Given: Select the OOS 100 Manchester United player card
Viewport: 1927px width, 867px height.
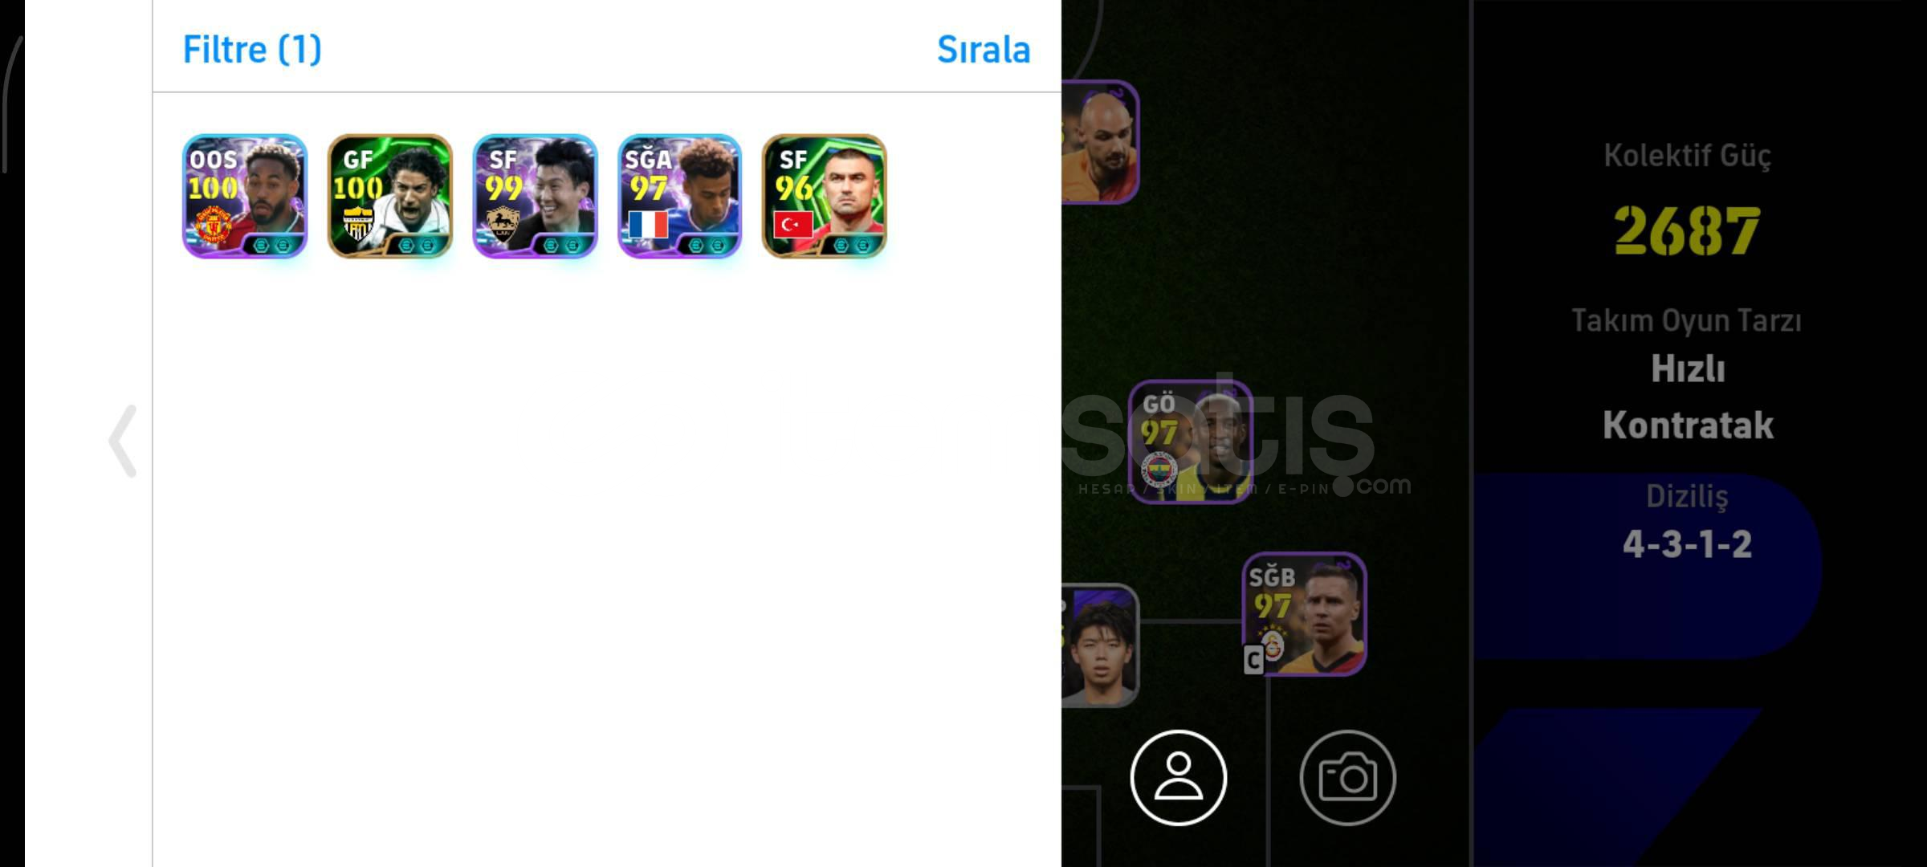Looking at the screenshot, I should tap(245, 196).
